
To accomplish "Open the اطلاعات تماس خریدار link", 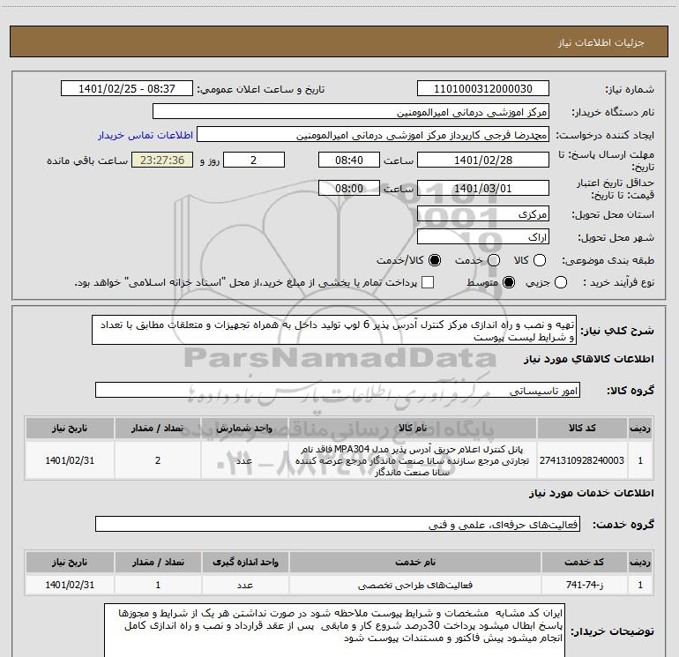I will coord(145,135).
